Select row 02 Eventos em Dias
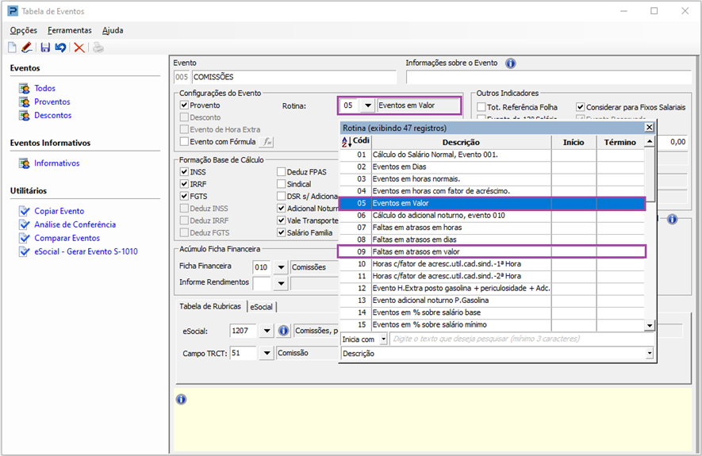This screenshot has height=456, width=702. click(x=492, y=167)
